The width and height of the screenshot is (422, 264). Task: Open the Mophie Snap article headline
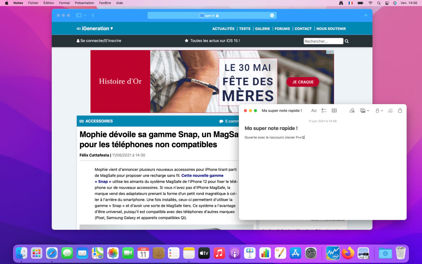(x=159, y=139)
